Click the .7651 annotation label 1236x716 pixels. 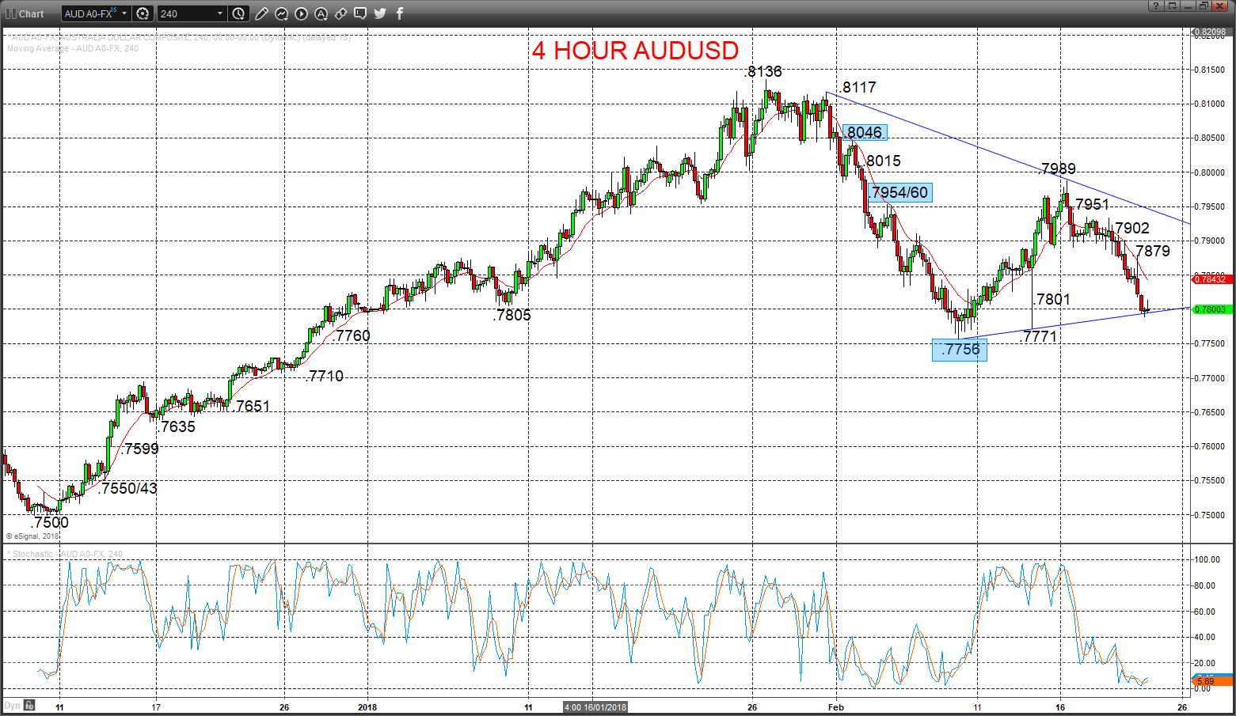251,406
